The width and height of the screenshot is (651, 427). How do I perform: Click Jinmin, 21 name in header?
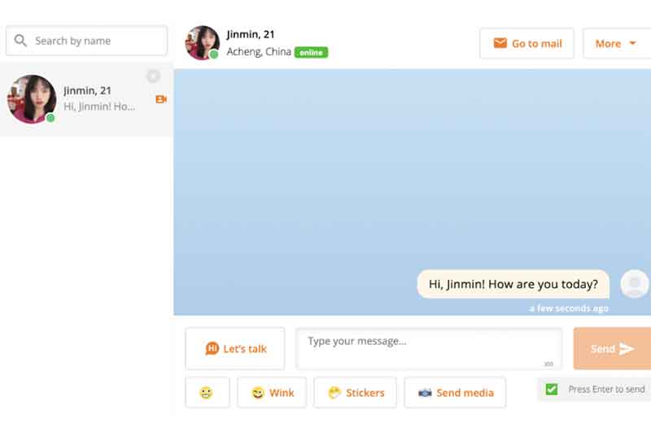[251, 34]
